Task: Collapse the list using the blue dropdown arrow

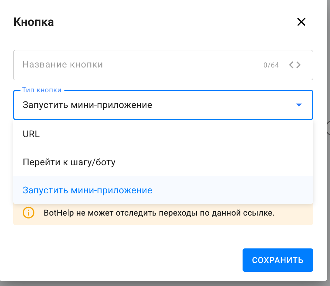Action: 299,105
